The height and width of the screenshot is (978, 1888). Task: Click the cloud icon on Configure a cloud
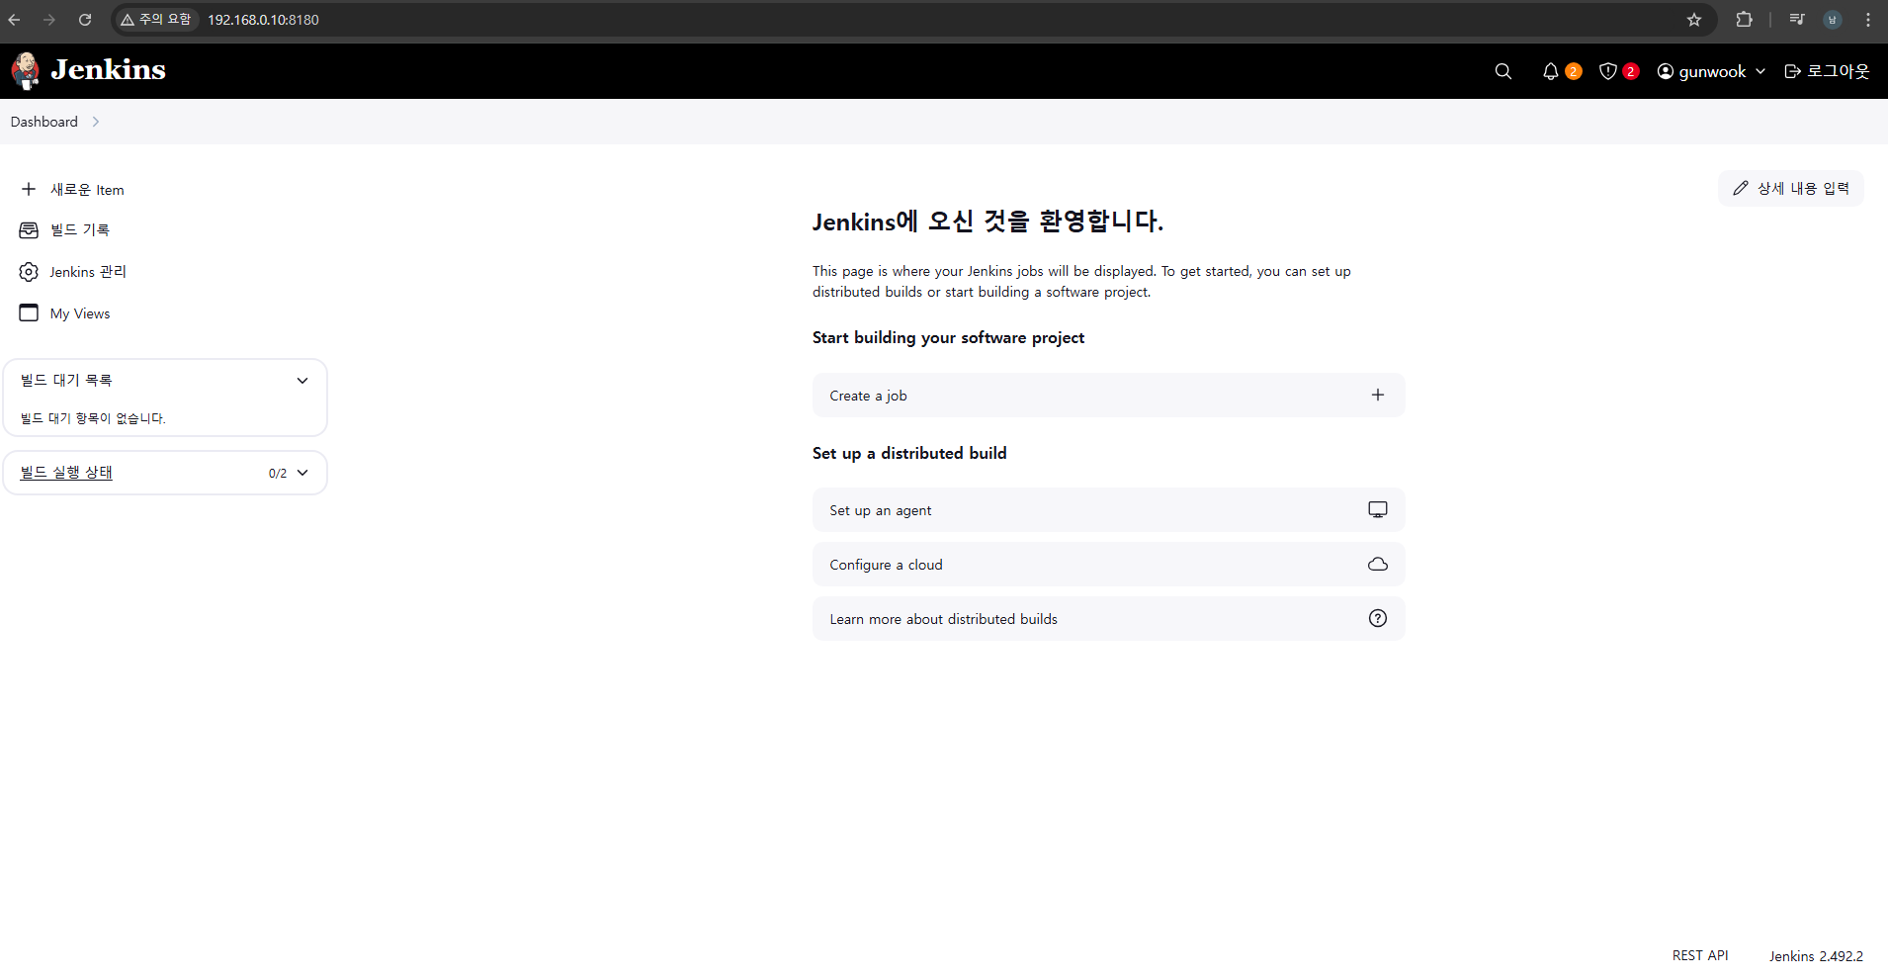click(1378, 564)
